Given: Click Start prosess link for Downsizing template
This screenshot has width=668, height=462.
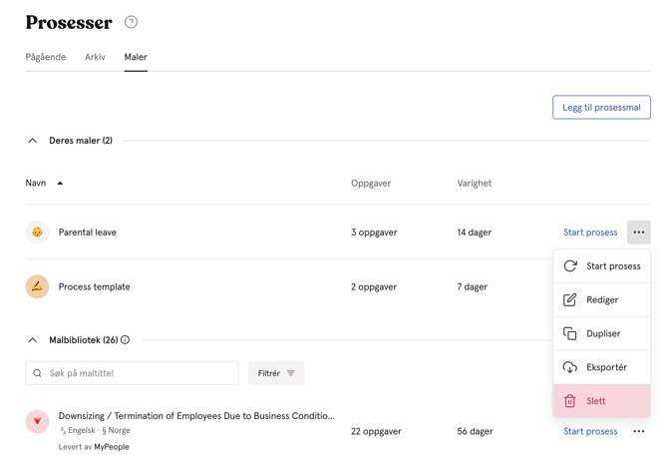Looking at the screenshot, I should [590, 431].
